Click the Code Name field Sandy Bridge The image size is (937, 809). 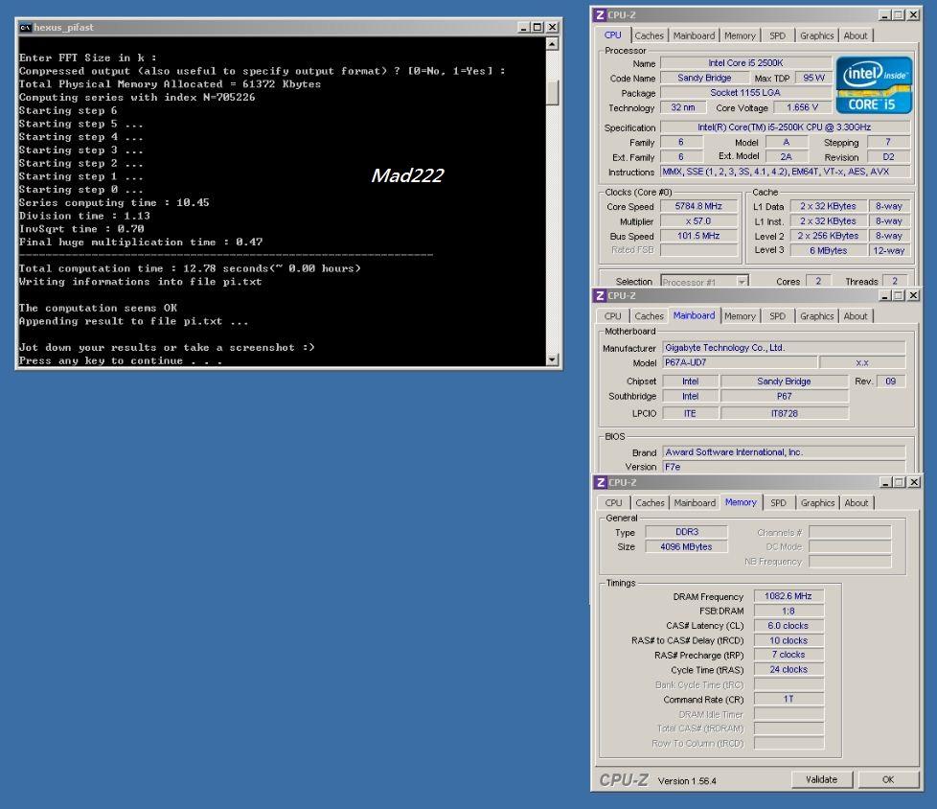704,78
